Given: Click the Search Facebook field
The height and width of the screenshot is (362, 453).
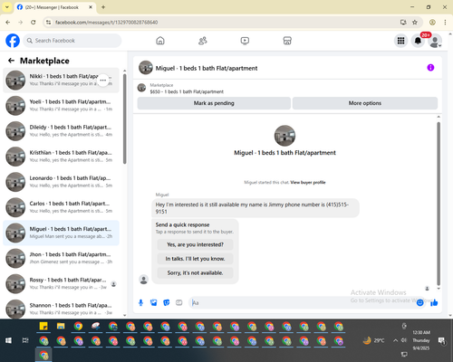Looking at the screenshot, I should (72, 41).
